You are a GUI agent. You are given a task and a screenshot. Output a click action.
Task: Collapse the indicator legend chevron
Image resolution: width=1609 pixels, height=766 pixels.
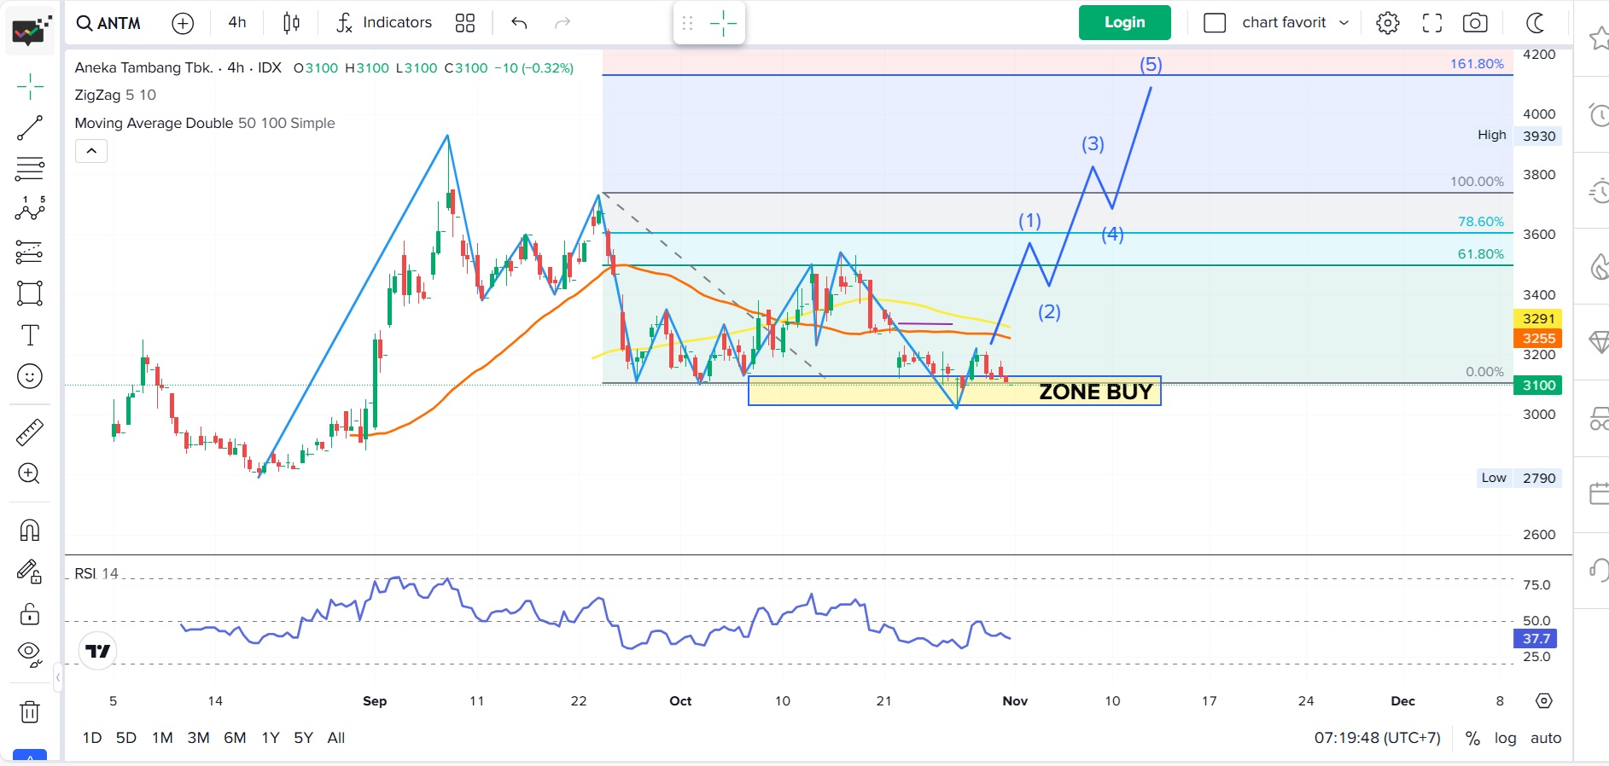tap(91, 152)
